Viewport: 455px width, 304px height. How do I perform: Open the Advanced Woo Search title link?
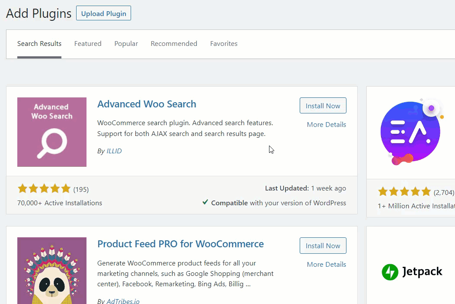pos(147,104)
